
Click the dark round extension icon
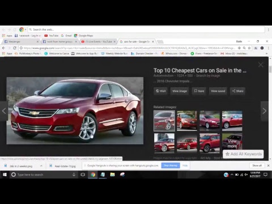262,48
